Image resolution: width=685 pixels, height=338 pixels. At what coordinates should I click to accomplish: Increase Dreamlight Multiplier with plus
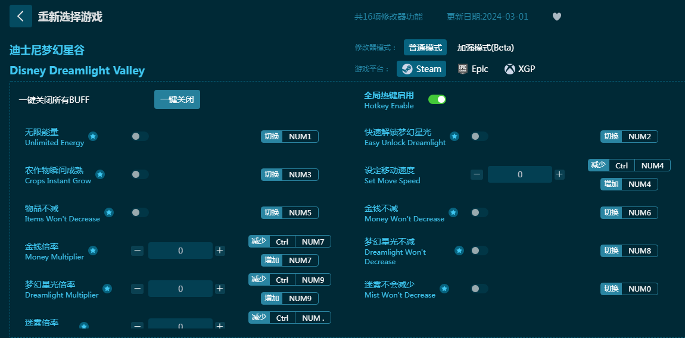pos(220,289)
